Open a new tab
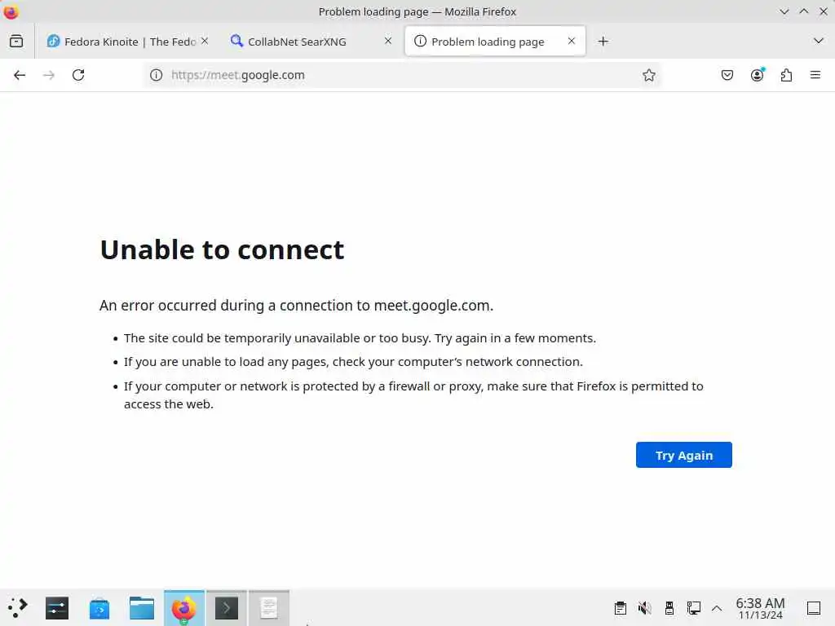This screenshot has height=626, width=835. 603,41
